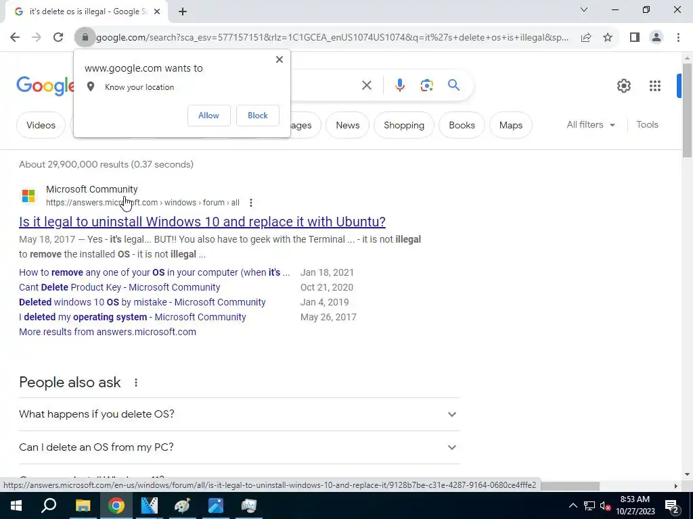Click the horizontal scrollbar right arrow
The height and width of the screenshot is (519, 693).
click(x=676, y=486)
